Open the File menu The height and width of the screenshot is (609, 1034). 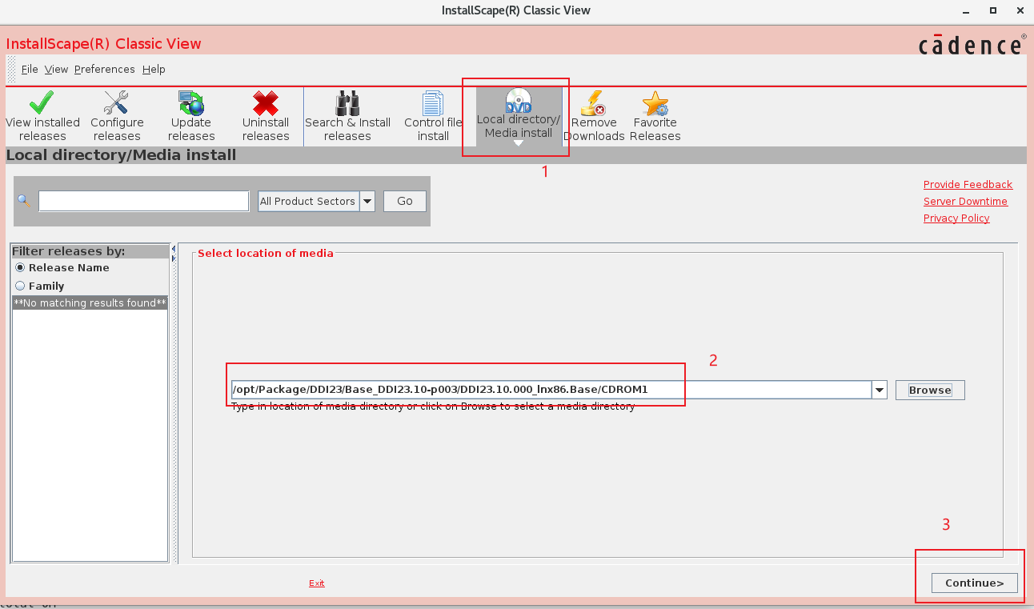(30, 70)
